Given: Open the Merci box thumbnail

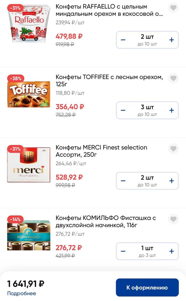Looking at the screenshot, I should [x=29, y=165].
